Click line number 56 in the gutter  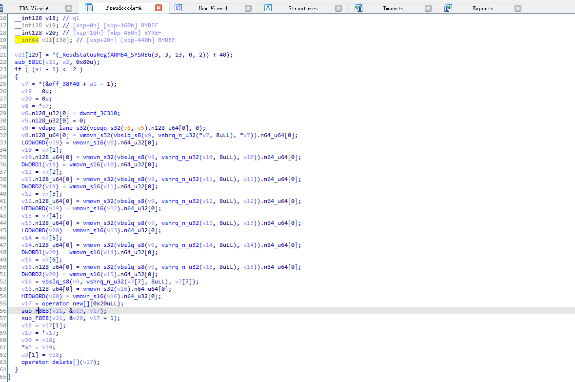tap(3, 311)
